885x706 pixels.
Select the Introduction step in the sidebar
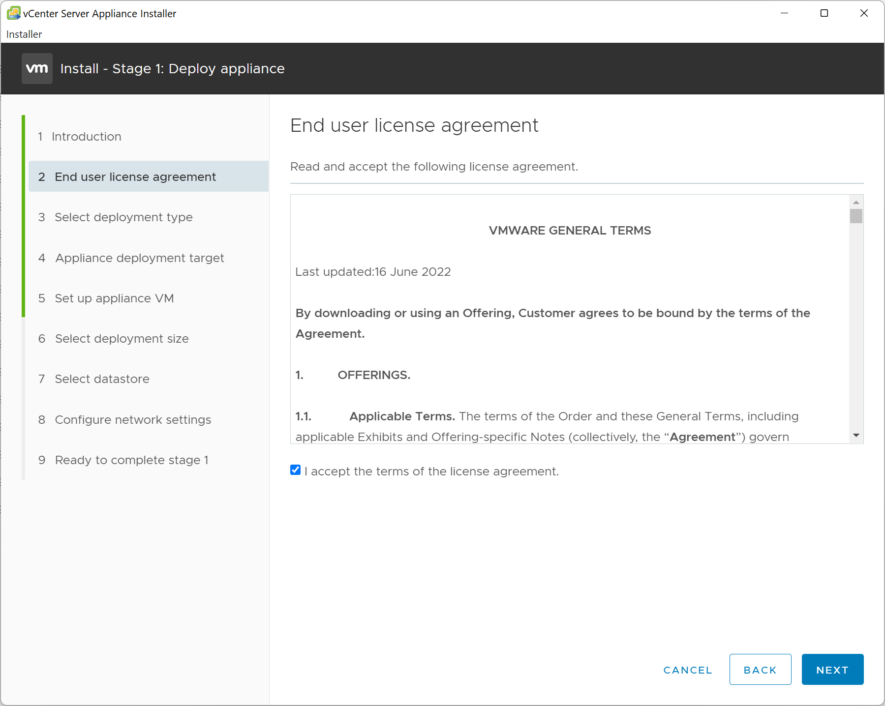coord(87,136)
